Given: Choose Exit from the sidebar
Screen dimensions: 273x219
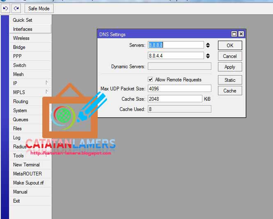Looking at the screenshot, I should click(x=30, y=201).
